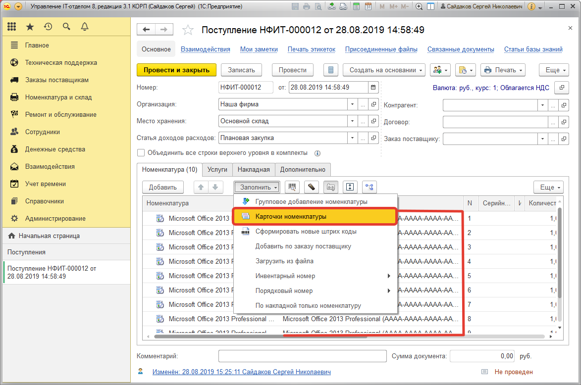Open the Печать dropdown

pyautogui.click(x=503, y=70)
